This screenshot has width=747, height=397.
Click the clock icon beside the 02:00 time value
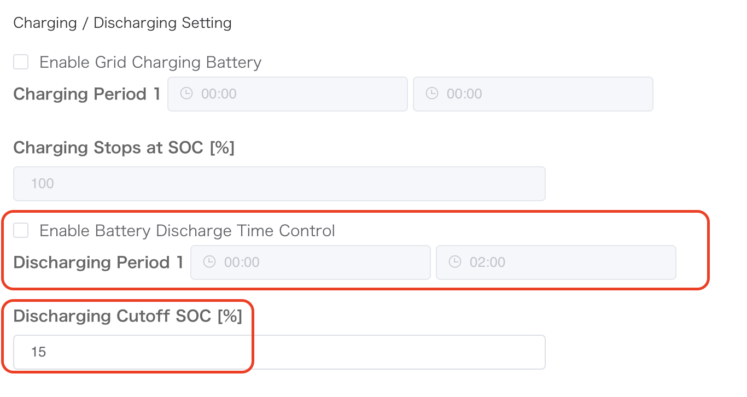click(x=454, y=262)
